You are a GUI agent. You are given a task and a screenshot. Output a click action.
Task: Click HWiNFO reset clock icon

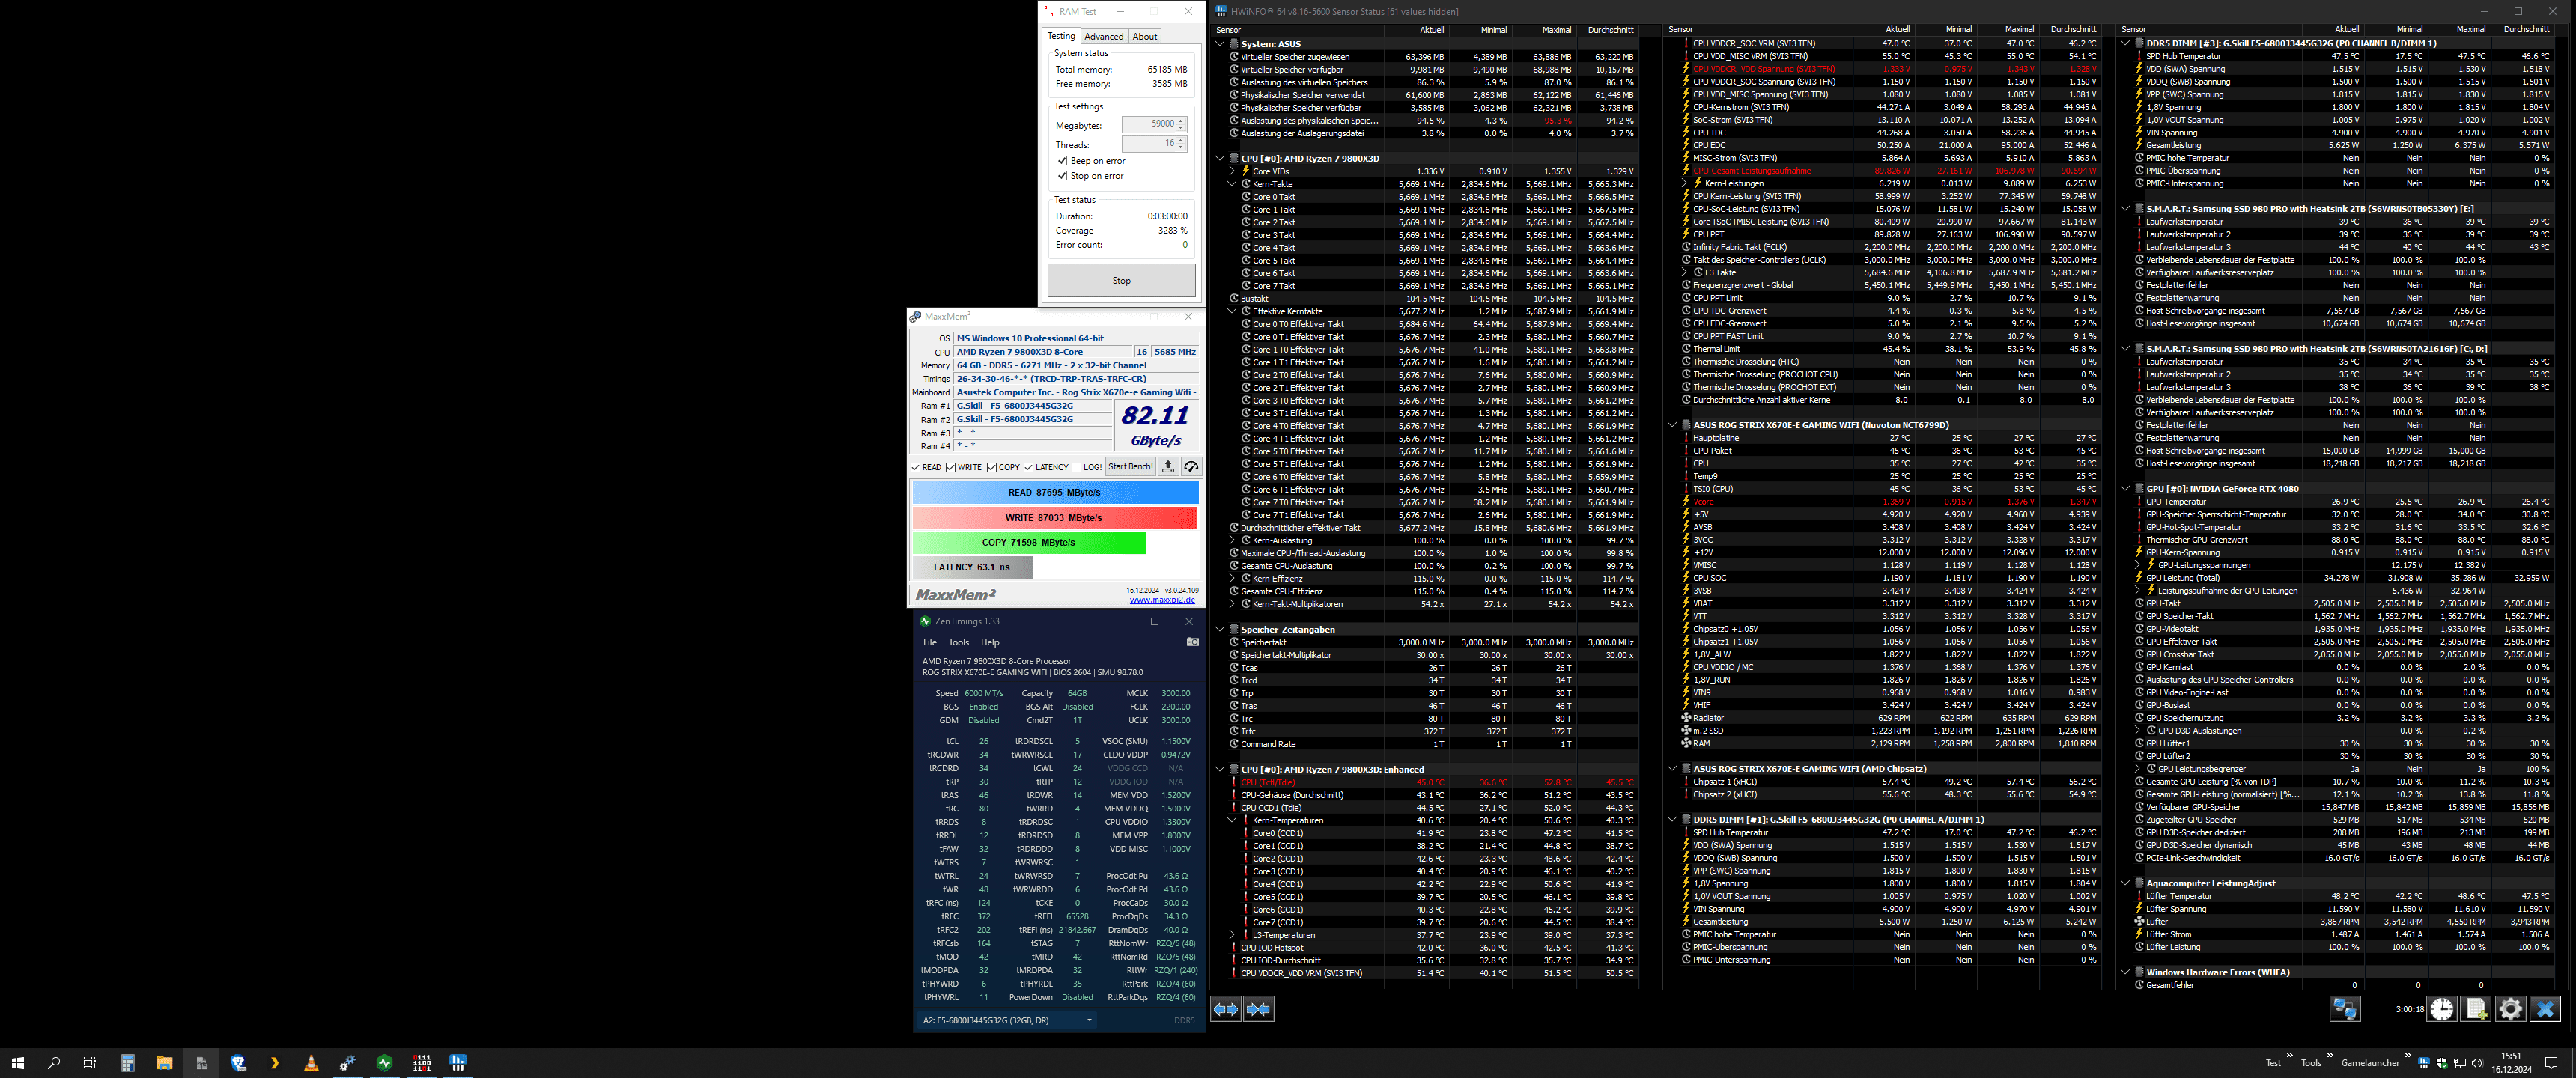(2441, 1009)
